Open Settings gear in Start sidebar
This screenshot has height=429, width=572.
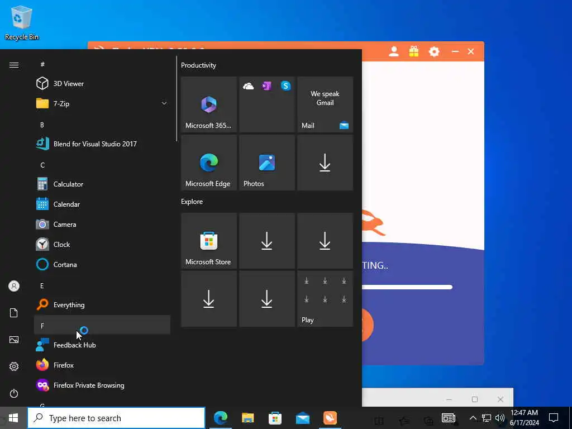click(x=14, y=366)
